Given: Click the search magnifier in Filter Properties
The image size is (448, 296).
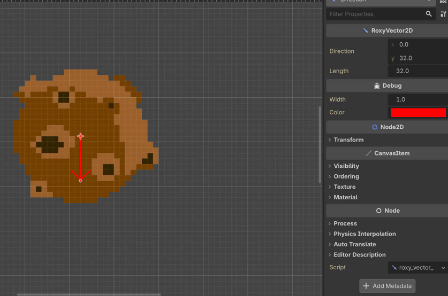Looking at the screenshot, I should pos(429,14).
